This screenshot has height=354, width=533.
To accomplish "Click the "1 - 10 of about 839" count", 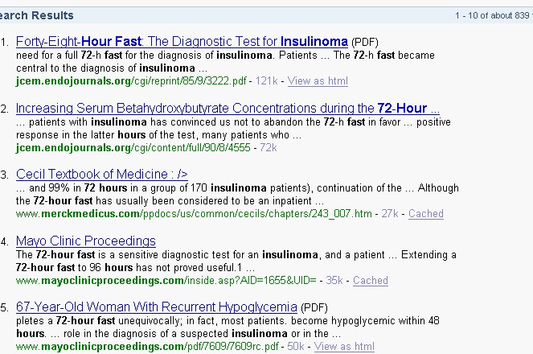I will point(493,15).
